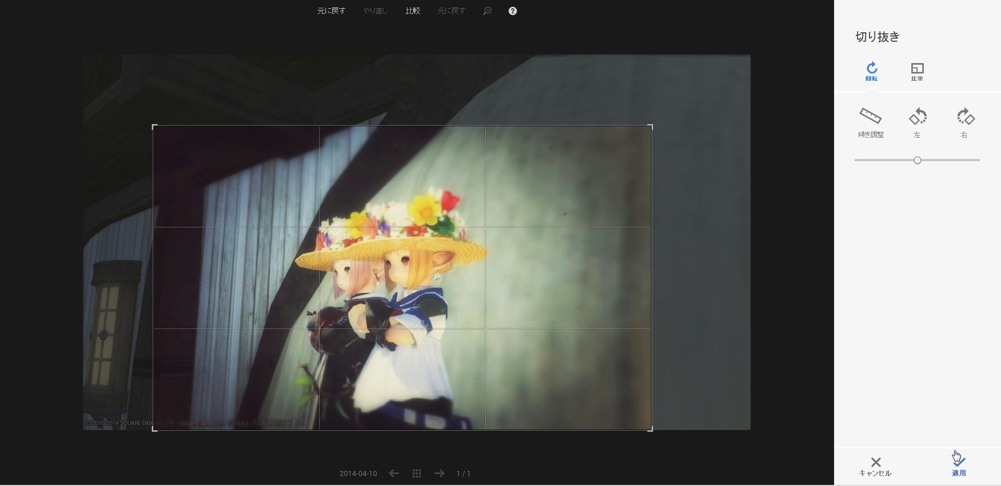Image resolution: width=1001 pixels, height=486 pixels.
Task: Open the zoom magnifier tool
Action: 487,11
